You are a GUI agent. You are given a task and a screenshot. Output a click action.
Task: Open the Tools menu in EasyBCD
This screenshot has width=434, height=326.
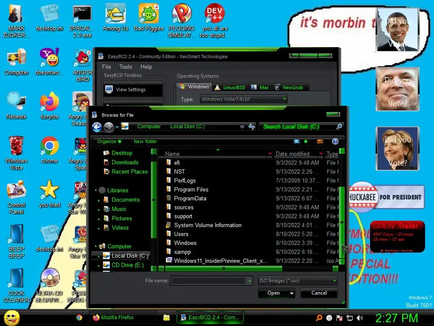pyautogui.click(x=125, y=67)
